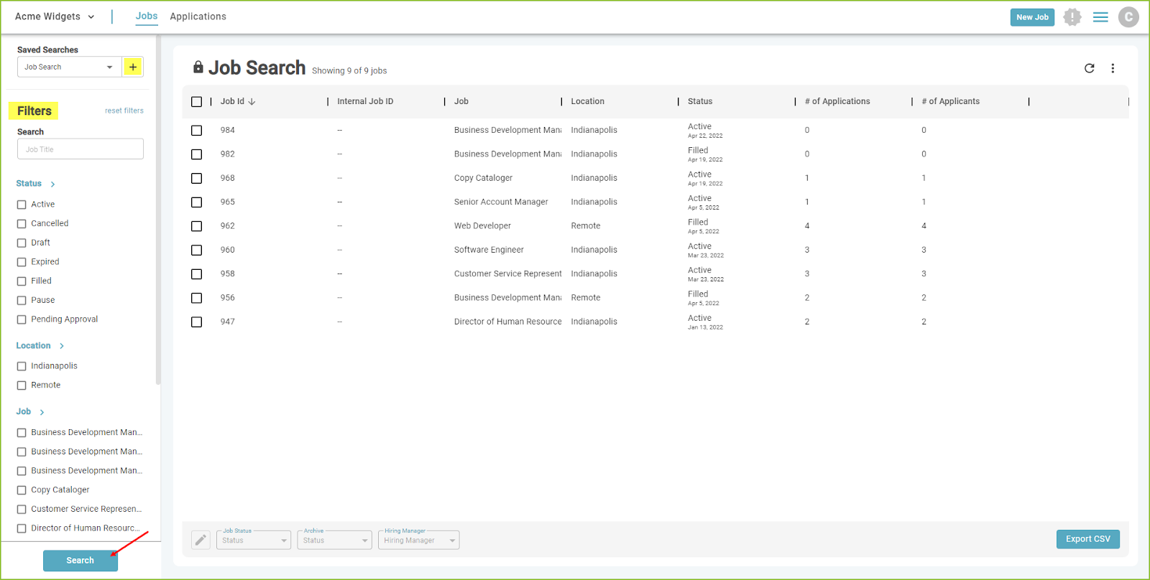The image size is (1150, 580).
Task: Select the row checkbox for job 962
Action: pyautogui.click(x=196, y=226)
